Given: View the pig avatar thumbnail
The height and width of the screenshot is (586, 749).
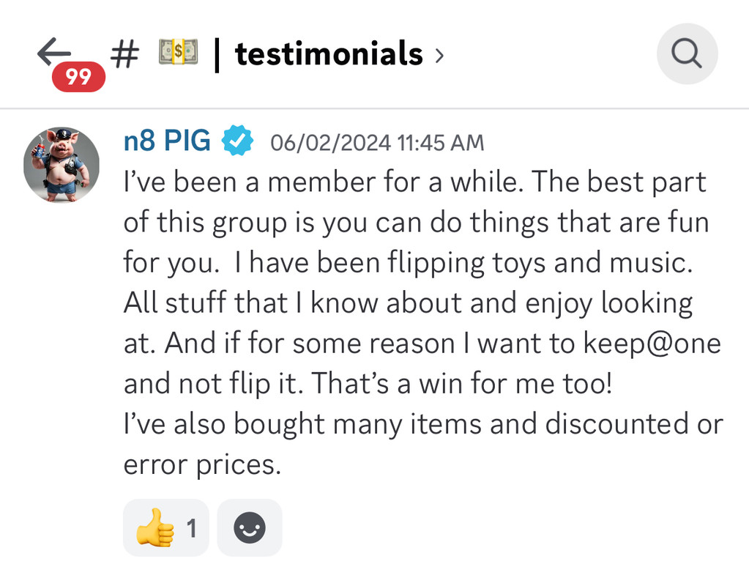Looking at the screenshot, I should [x=62, y=165].
